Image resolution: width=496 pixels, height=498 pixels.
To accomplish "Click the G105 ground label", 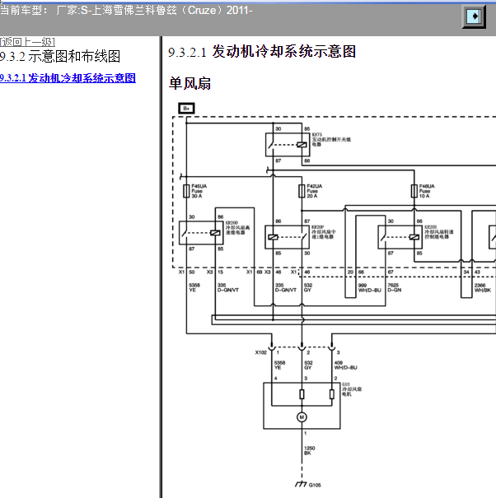I will pos(315,485).
